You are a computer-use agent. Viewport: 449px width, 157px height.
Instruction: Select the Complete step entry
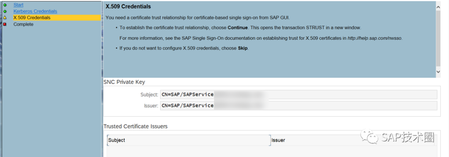[23, 25]
